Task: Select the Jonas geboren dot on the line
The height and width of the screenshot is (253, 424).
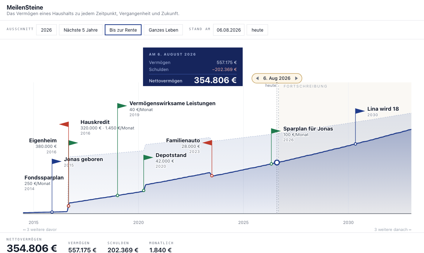Action: (x=52, y=212)
